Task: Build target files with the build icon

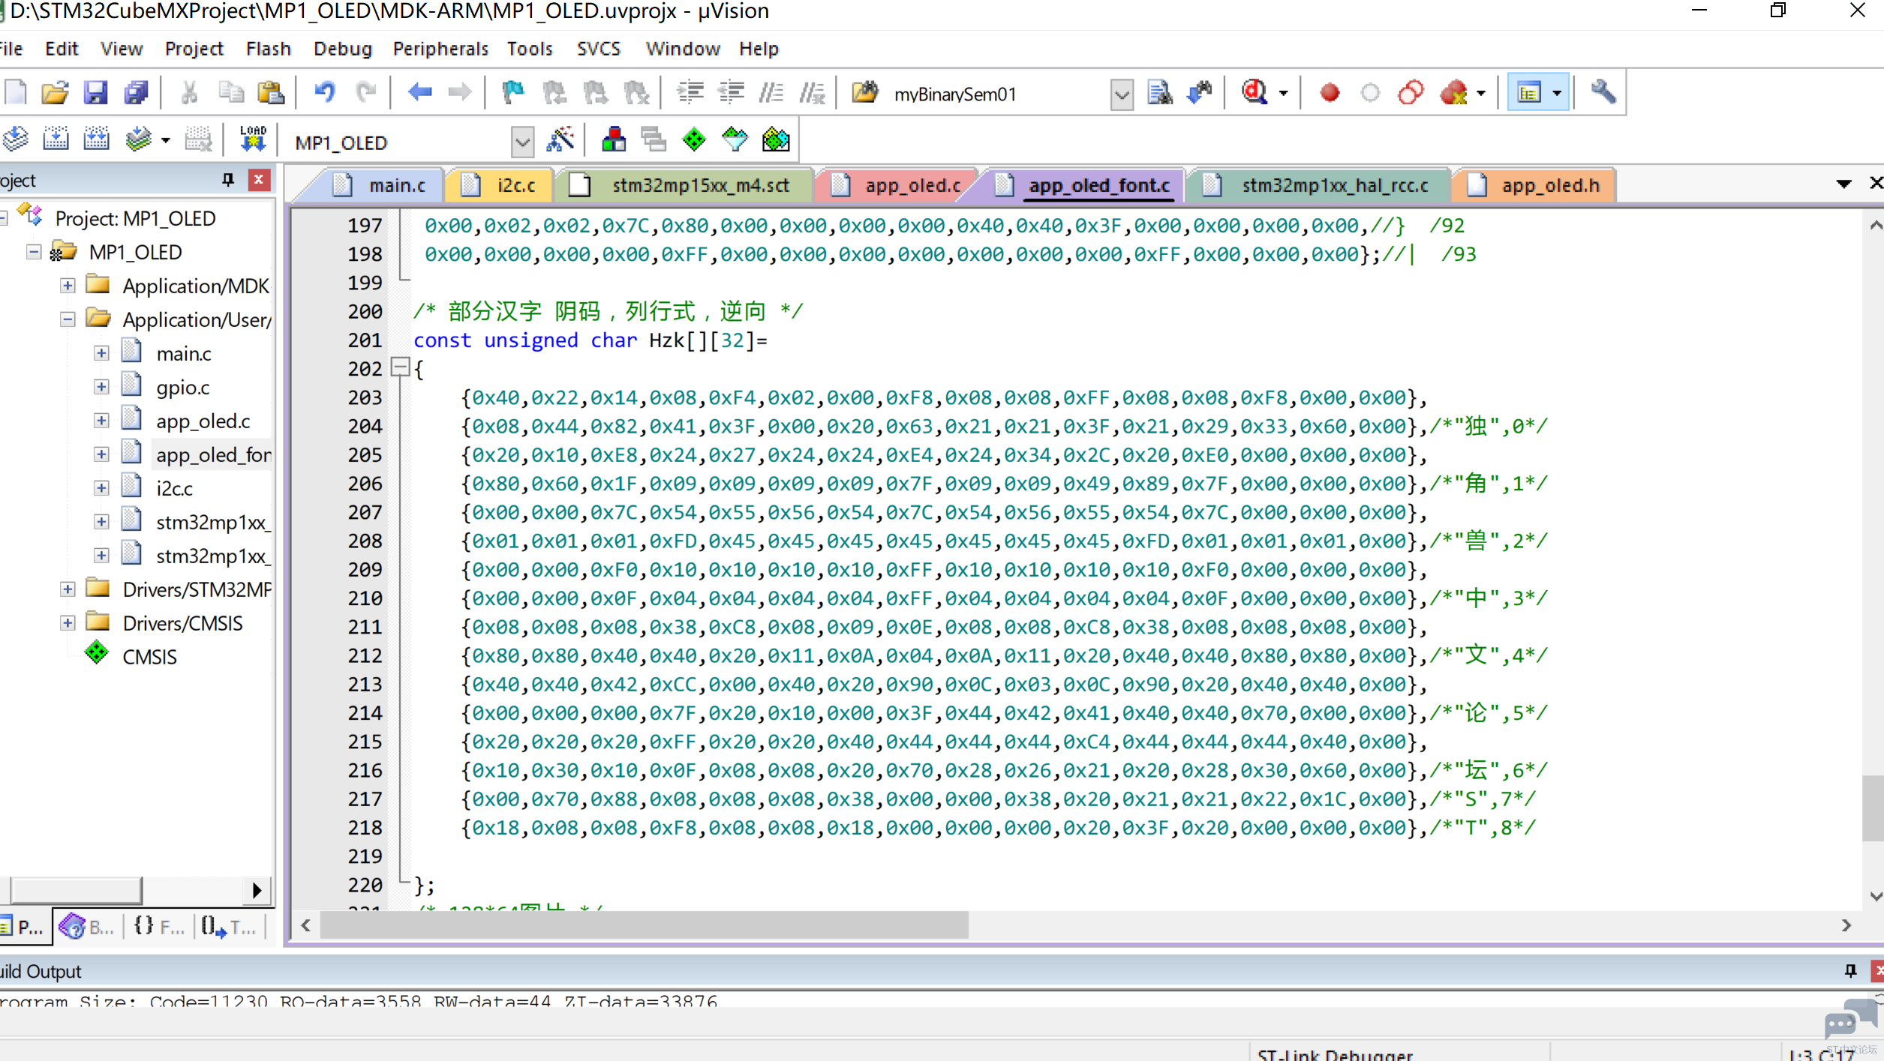Action: point(56,139)
